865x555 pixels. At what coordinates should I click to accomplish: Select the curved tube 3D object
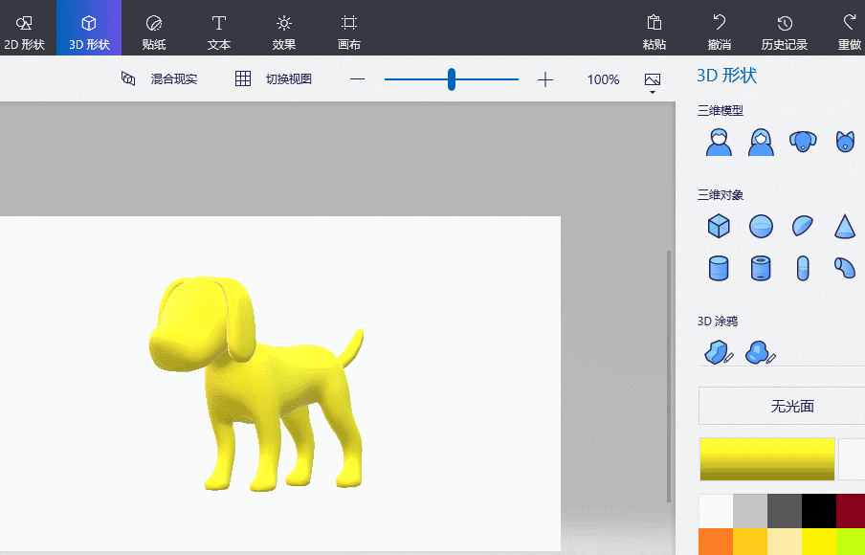coord(844,268)
